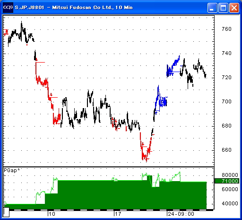Select the 10 date label on time axis
The height and width of the screenshot is (220, 242).
point(52,214)
